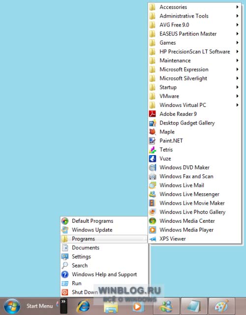Click the Run icon
The image size is (246, 315).
[x=65, y=283]
